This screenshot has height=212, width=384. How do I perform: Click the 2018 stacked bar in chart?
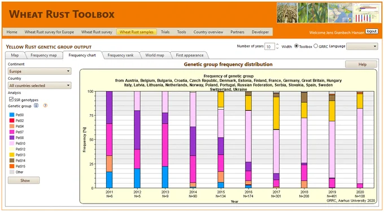click(304, 140)
